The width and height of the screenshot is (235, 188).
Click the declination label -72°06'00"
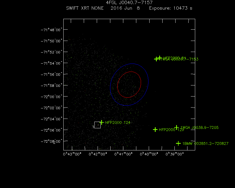(51, 130)
